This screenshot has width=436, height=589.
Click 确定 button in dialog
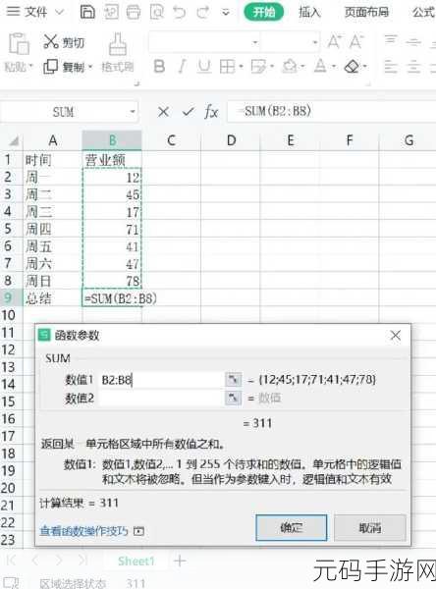pos(292,527)
